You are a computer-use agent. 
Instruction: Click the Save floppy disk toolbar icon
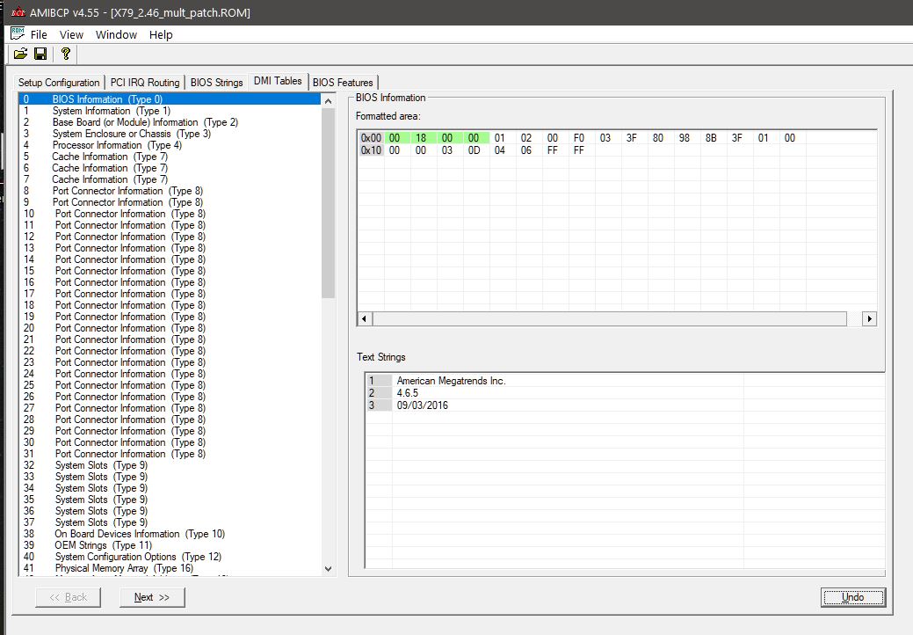click(x=40, y=55)
